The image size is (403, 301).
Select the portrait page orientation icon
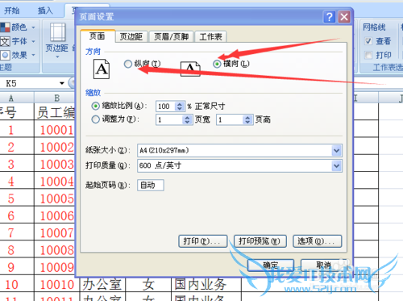point(102,69)
